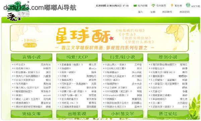Open the 完结文库 section
Image resolution: width=201 pixels, height=121 pixels.
31,114
